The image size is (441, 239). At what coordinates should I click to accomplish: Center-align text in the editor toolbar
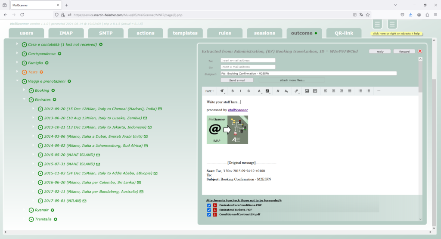point(333,91)
